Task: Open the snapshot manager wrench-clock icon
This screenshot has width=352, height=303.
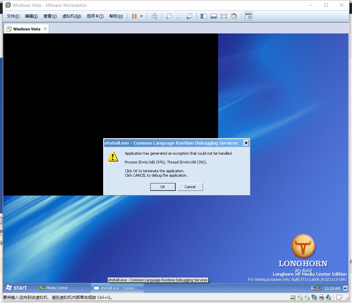Action: (189, 16)
